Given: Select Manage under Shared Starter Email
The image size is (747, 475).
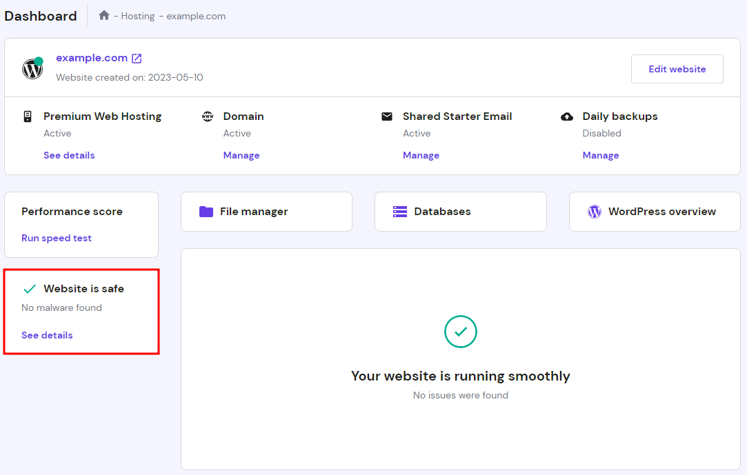Looking at the screenshot, I should coord(421,155).
